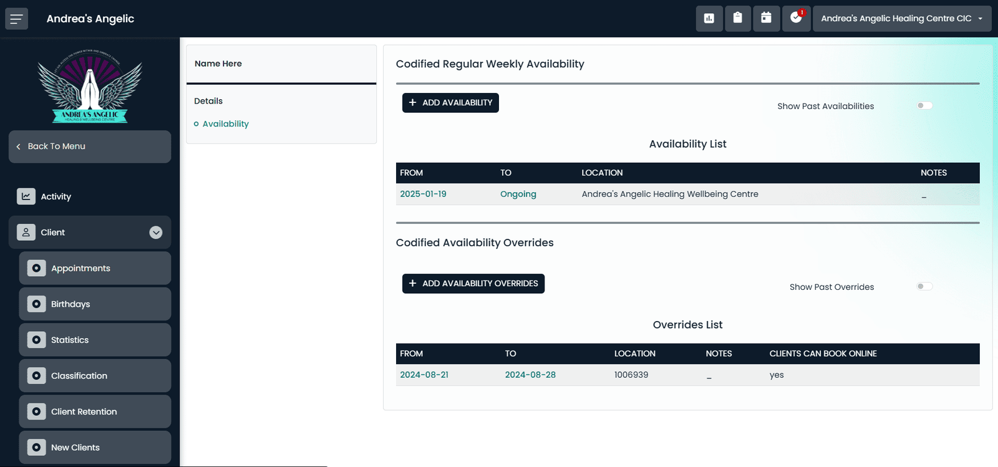
Task: Select Availability in the Details panel
Action: coord(225,124)
